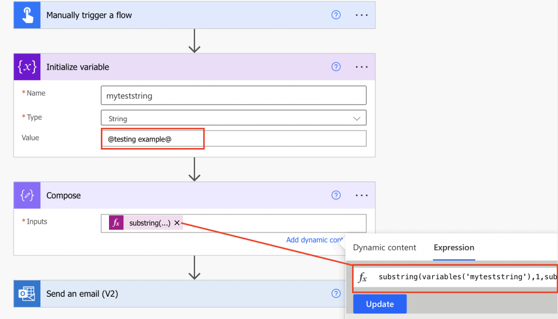Click the Add dynamic content link
Screen dimensions: 558x319
pos(314,240)
